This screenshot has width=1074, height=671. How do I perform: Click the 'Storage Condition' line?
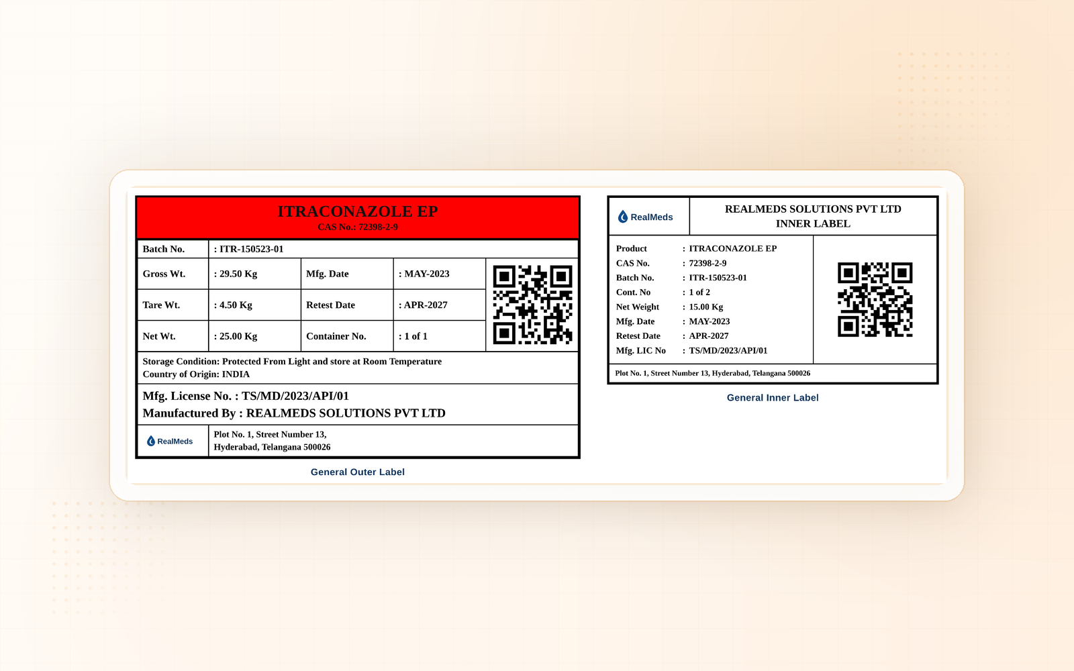[x=292, y=361]
